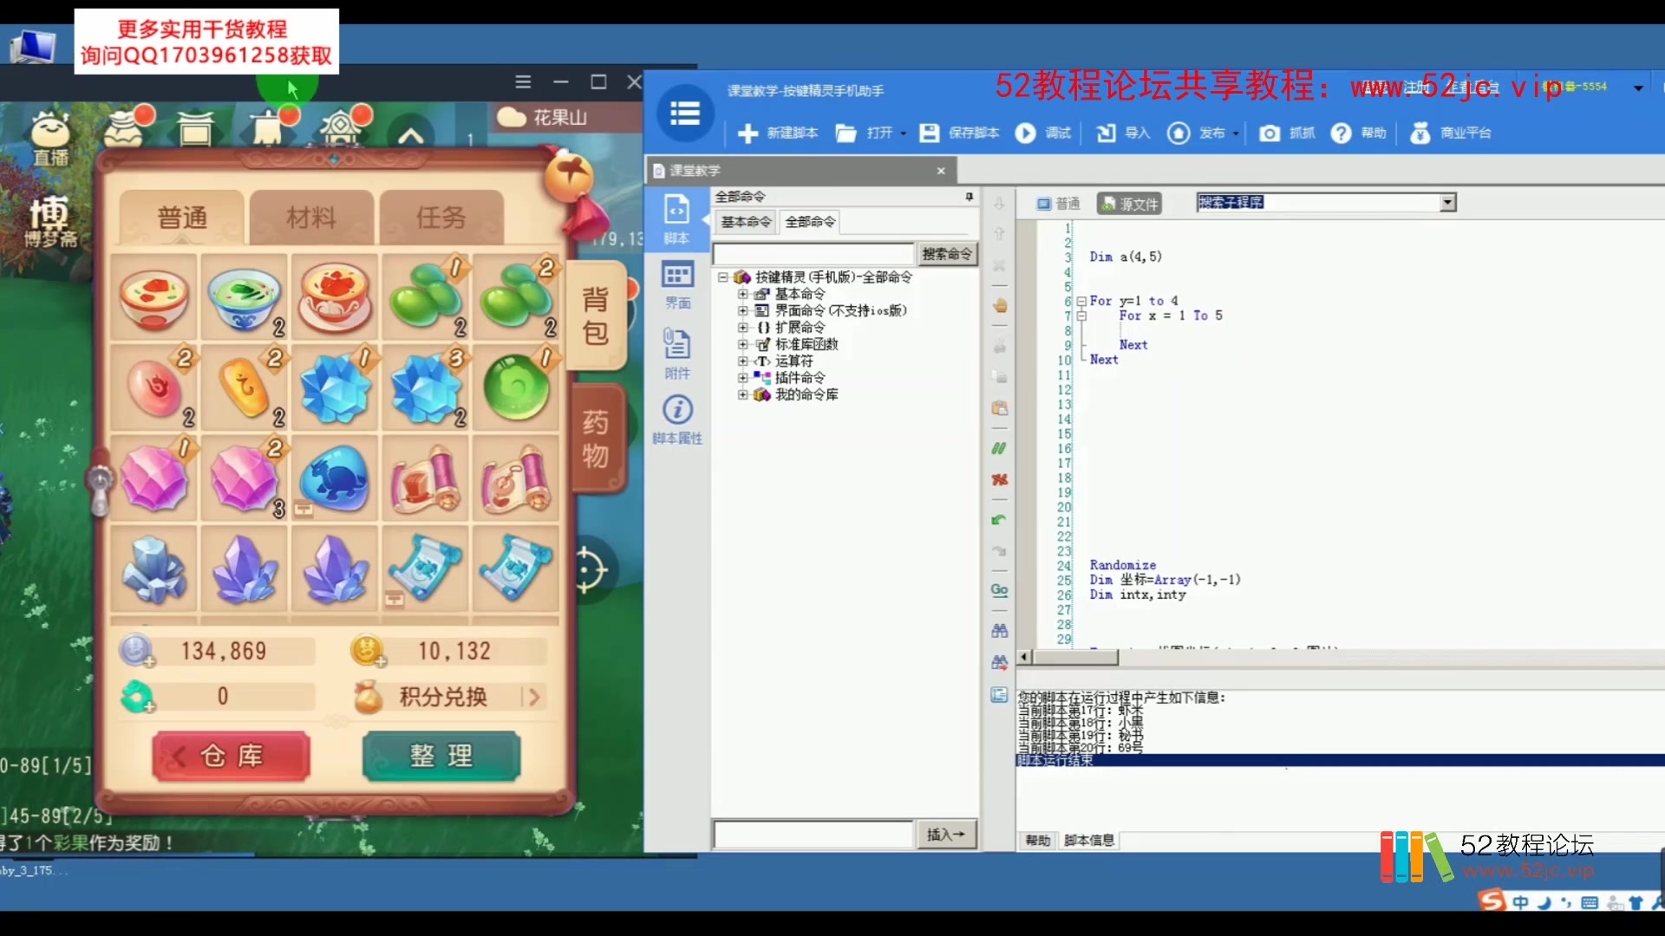The height and width of the screenshot is (936, 1665).
Task: Open the emulator hamburger menu
Action: coord(523,81)
